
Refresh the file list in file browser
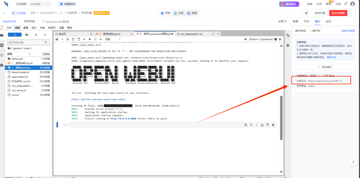[x=45, y=35]
